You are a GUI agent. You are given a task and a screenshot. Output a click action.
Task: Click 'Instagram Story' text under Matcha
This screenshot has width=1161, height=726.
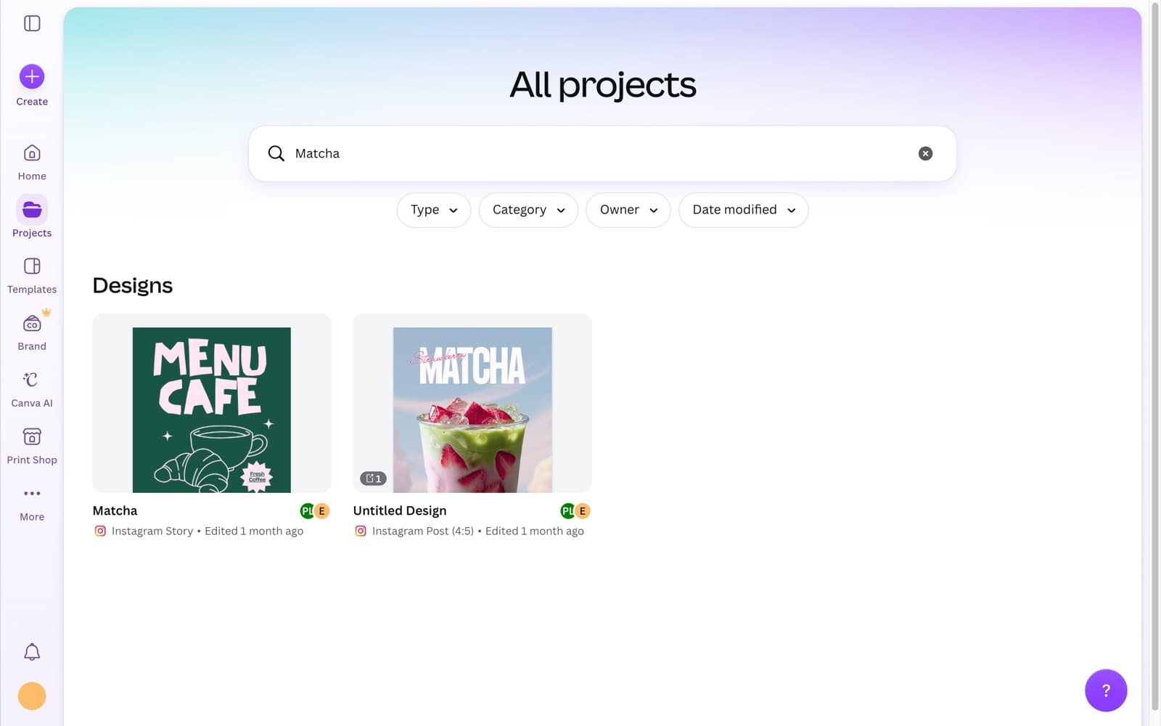152,531
